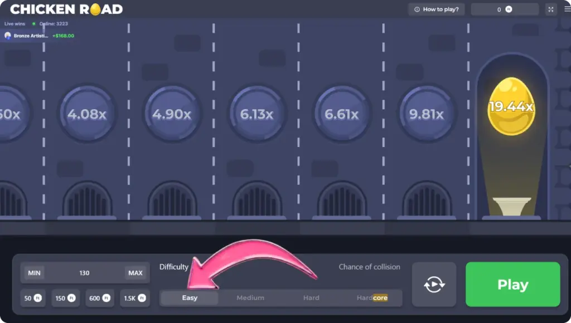Start the game with Play
Screen dimensions: 571x323
[513, 285]
